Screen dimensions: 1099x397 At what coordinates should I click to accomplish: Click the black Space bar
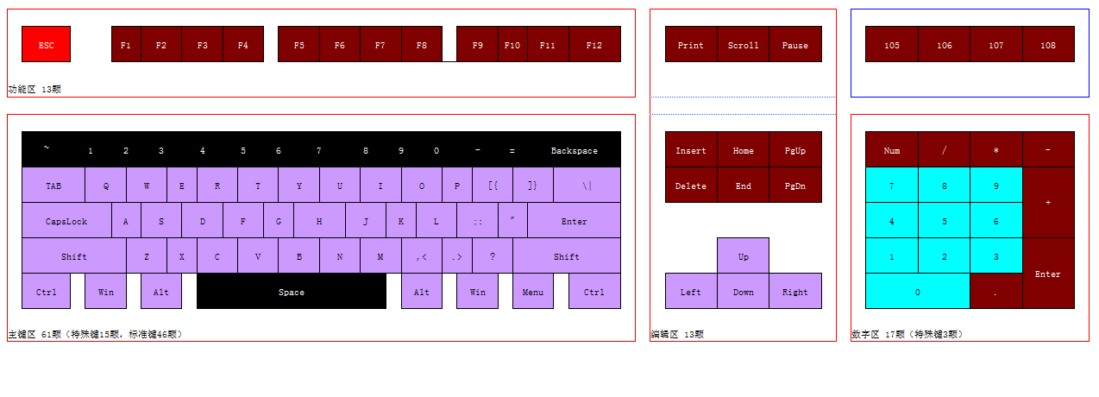coord(292,292)
